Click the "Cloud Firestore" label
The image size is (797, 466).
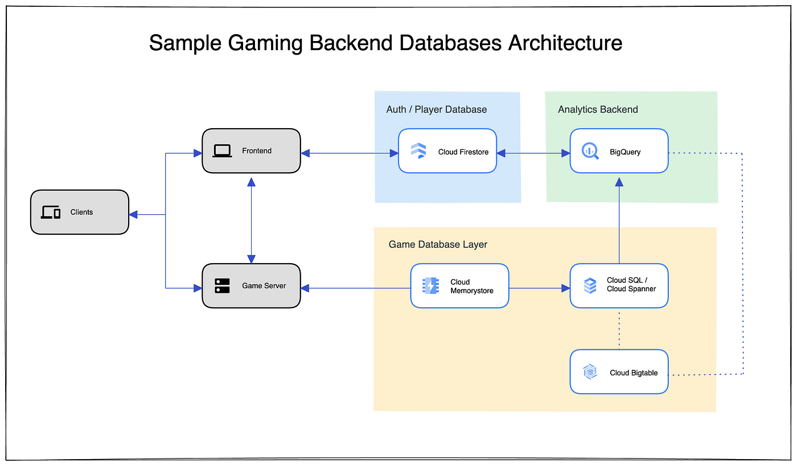coord(463,152)
